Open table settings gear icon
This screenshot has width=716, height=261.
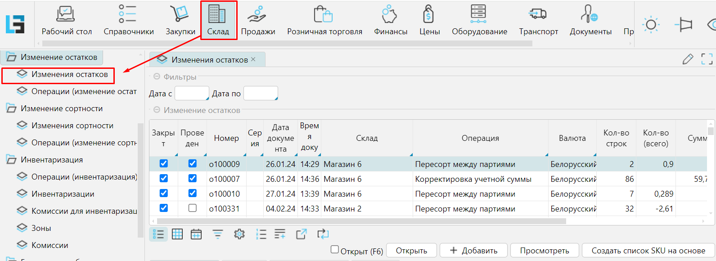(x=239, y=234)
